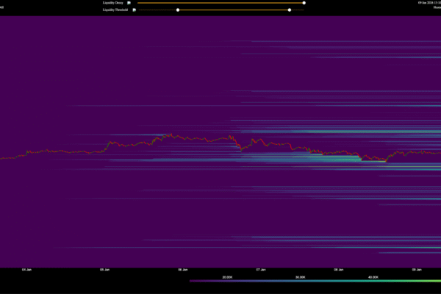Click the info icon beside Liquidity Decay
The height and width of the screenshot is (294, 441).
click(x=129, y=3)
